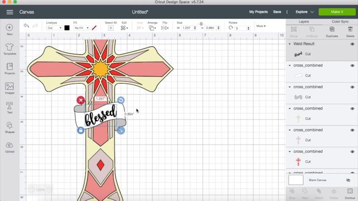Click the Rotate angle input field

[241, 28]
